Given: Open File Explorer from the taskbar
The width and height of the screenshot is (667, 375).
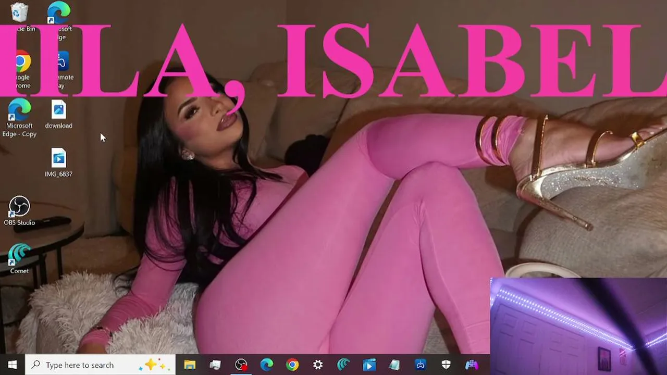Looking at the screenshot, I should click(190, 365).
